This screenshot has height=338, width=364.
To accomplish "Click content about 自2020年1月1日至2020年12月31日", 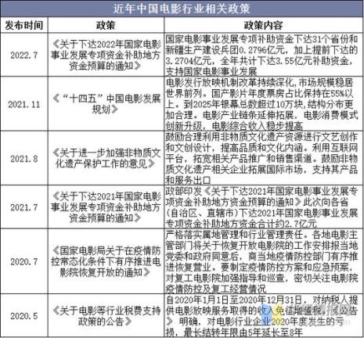I will (x=261, y=316).
